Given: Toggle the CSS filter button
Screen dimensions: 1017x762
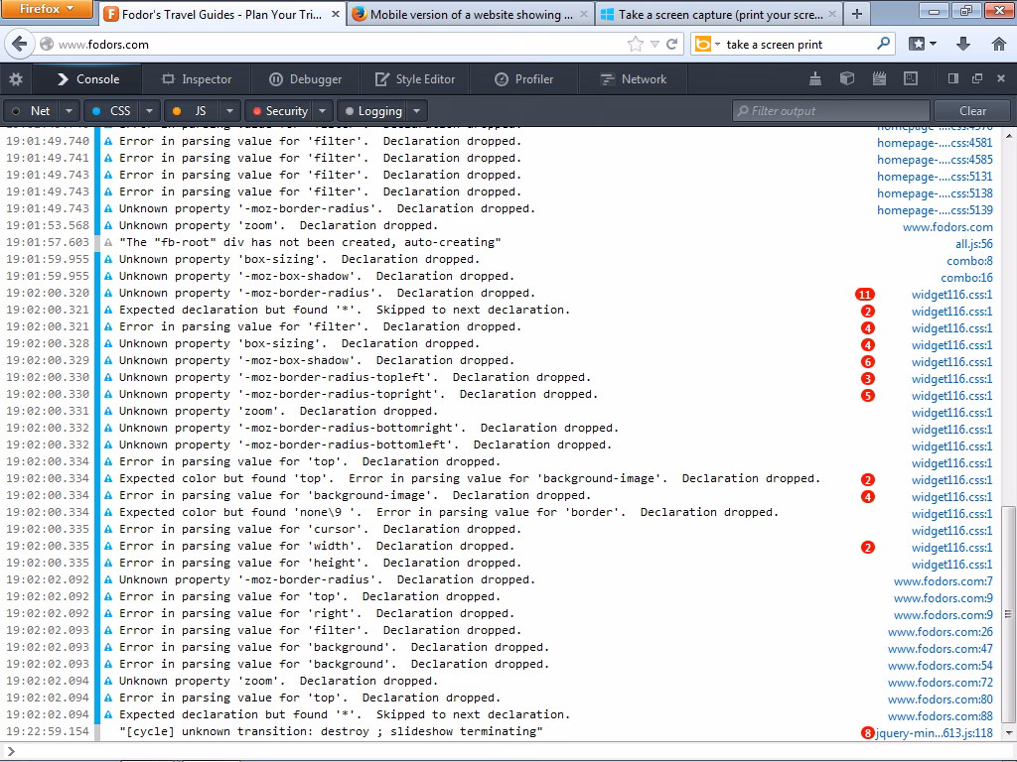Looking at the screenshot, I should pyautogui.click(x=112, y=111).
